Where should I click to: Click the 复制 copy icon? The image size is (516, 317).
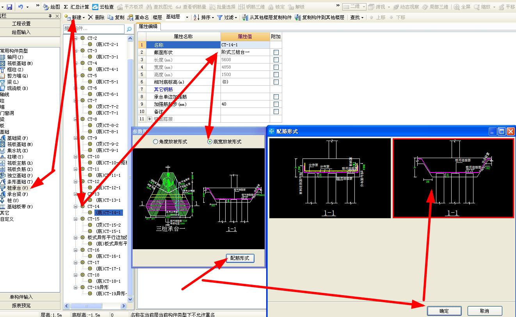[x=110, y=18]
